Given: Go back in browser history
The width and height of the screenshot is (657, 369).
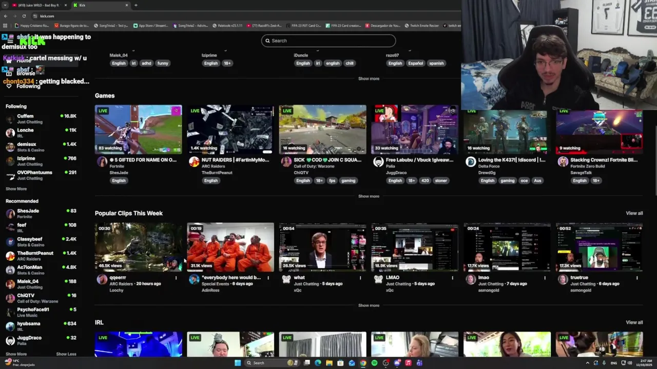Looking at the screenshot, I should [5, 16].
